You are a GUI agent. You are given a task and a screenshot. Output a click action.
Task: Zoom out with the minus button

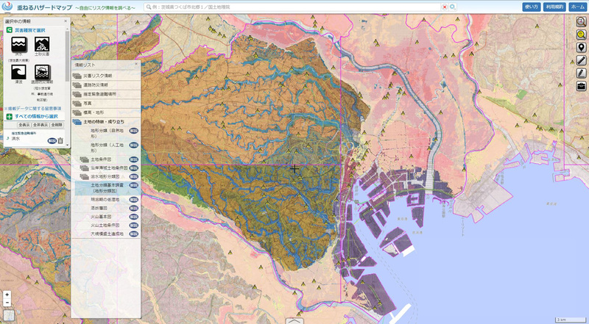point(7,303)
